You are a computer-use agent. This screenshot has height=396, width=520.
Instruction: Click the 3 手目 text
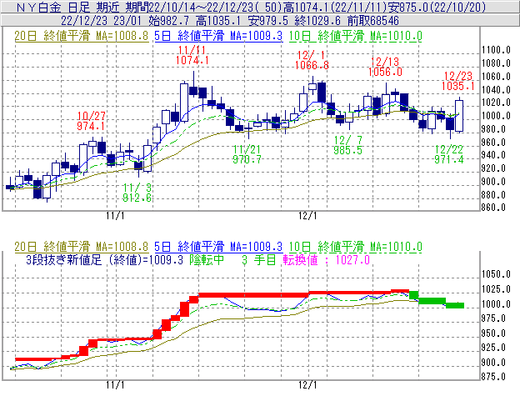pos(259,259)
